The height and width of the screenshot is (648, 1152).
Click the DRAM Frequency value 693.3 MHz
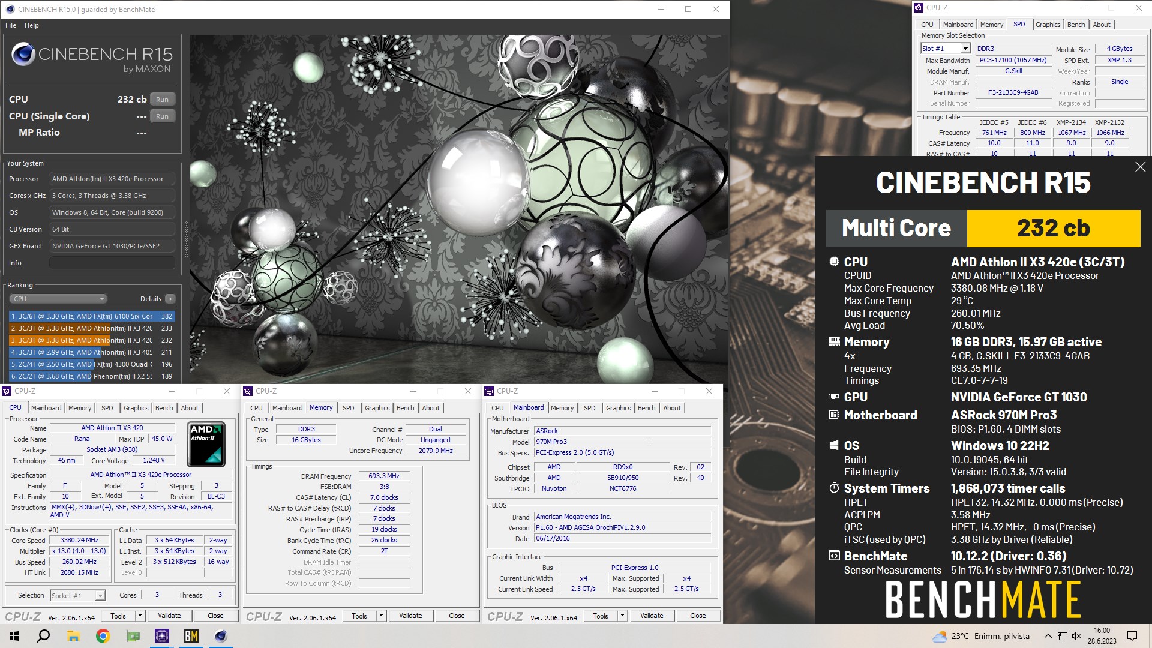[384, 476]
